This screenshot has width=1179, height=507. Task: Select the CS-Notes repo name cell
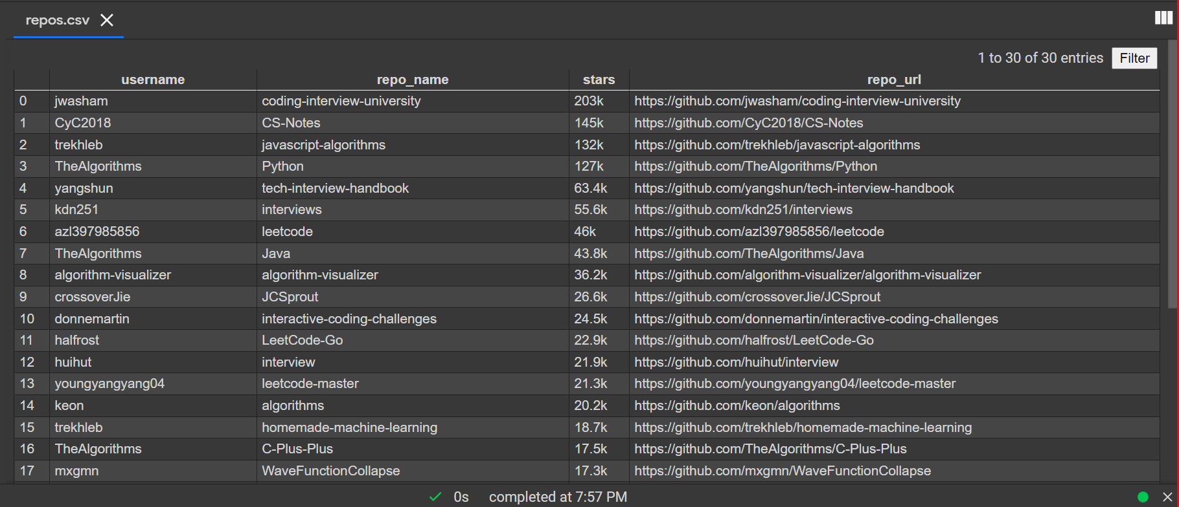(413, 123)
